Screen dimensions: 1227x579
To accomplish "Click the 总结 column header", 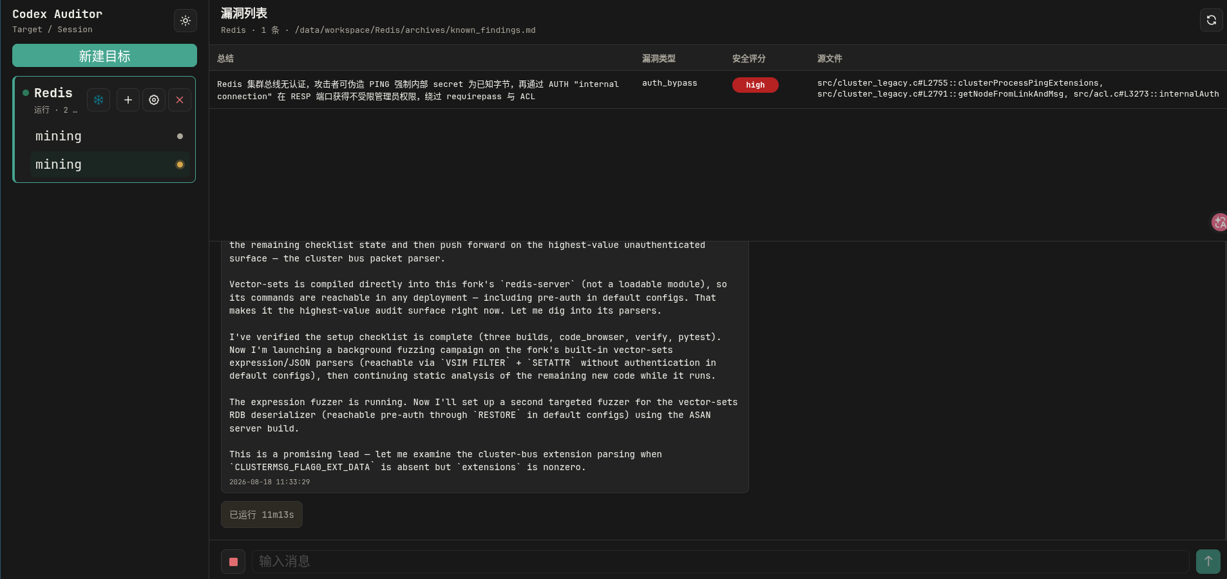I will tap(225, 59).
